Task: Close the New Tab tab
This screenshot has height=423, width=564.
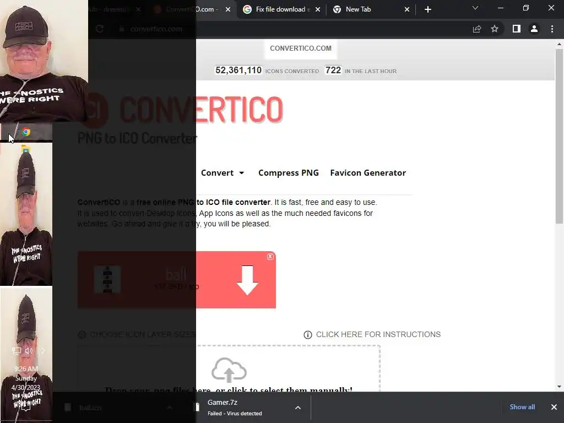Action: pos(407,10)
